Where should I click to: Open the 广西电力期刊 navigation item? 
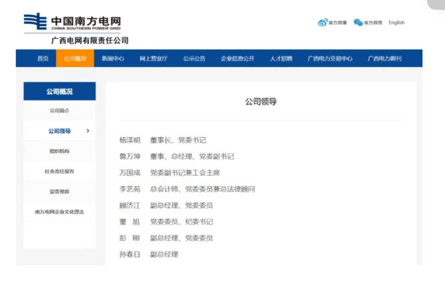pos(384,59)
